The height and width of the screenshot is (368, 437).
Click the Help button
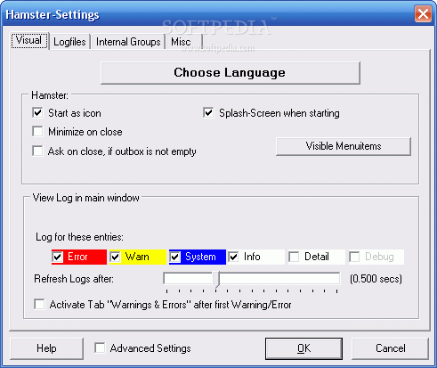(46, 348)
